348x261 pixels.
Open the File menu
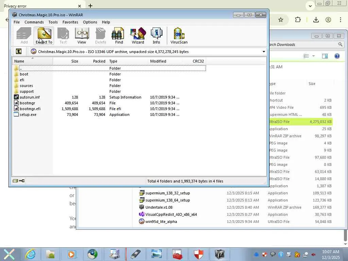(x=17, y=22)
